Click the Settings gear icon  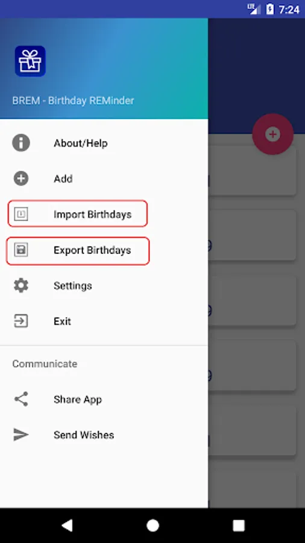point(21,286)
